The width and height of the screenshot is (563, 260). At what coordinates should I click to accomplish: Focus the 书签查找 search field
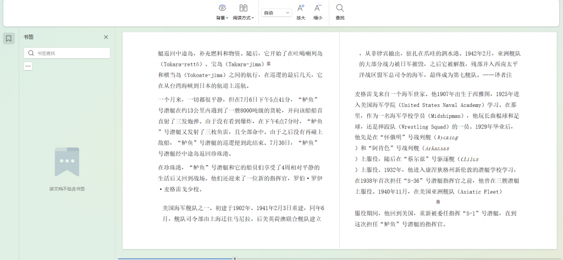[x=71, y=53]
